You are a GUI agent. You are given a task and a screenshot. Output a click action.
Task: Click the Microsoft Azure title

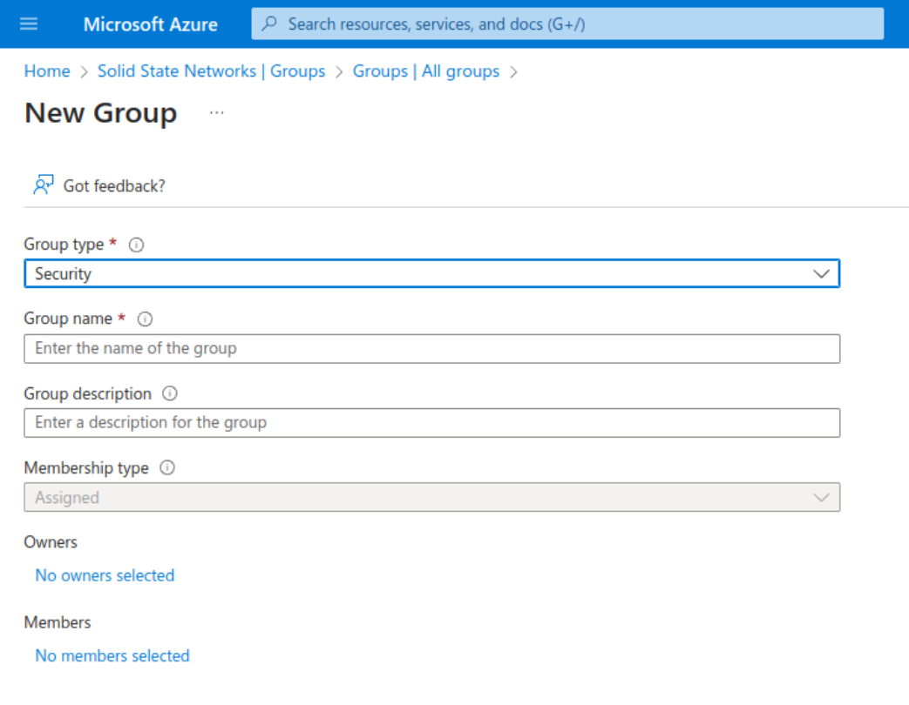click(151, 24)
